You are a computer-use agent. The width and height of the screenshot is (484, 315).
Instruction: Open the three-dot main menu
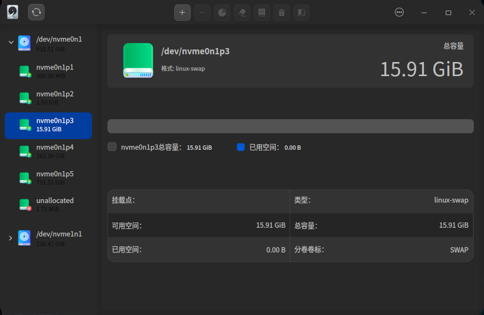[399, 13]
